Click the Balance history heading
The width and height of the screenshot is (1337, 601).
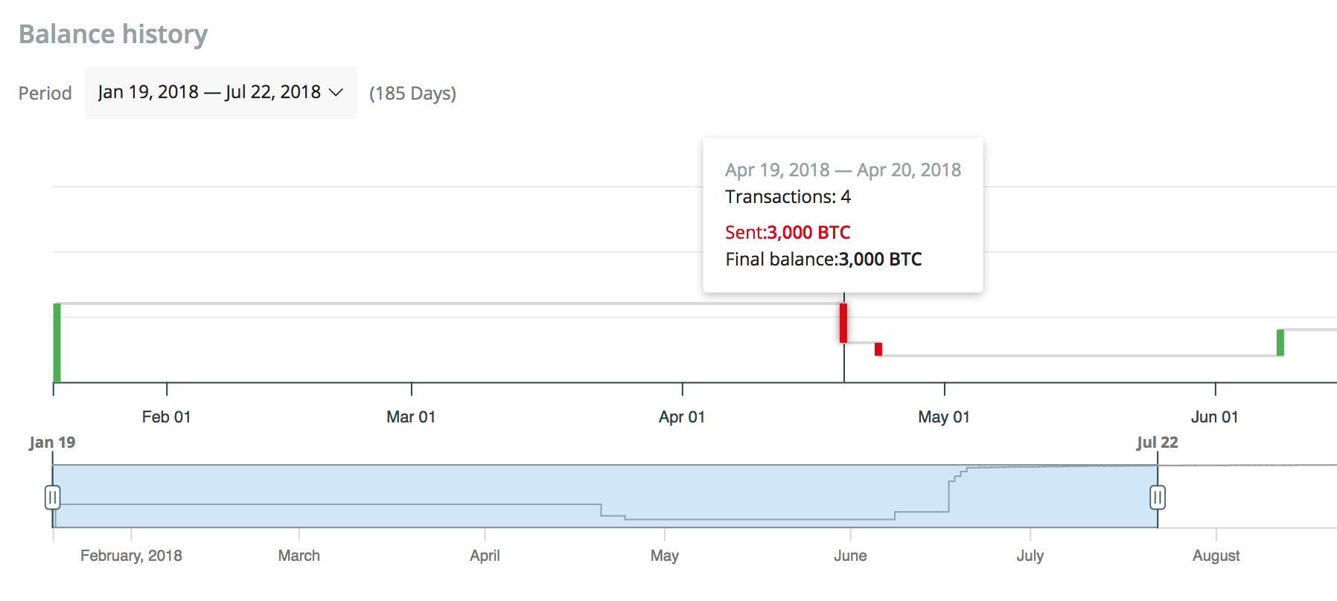113,33
